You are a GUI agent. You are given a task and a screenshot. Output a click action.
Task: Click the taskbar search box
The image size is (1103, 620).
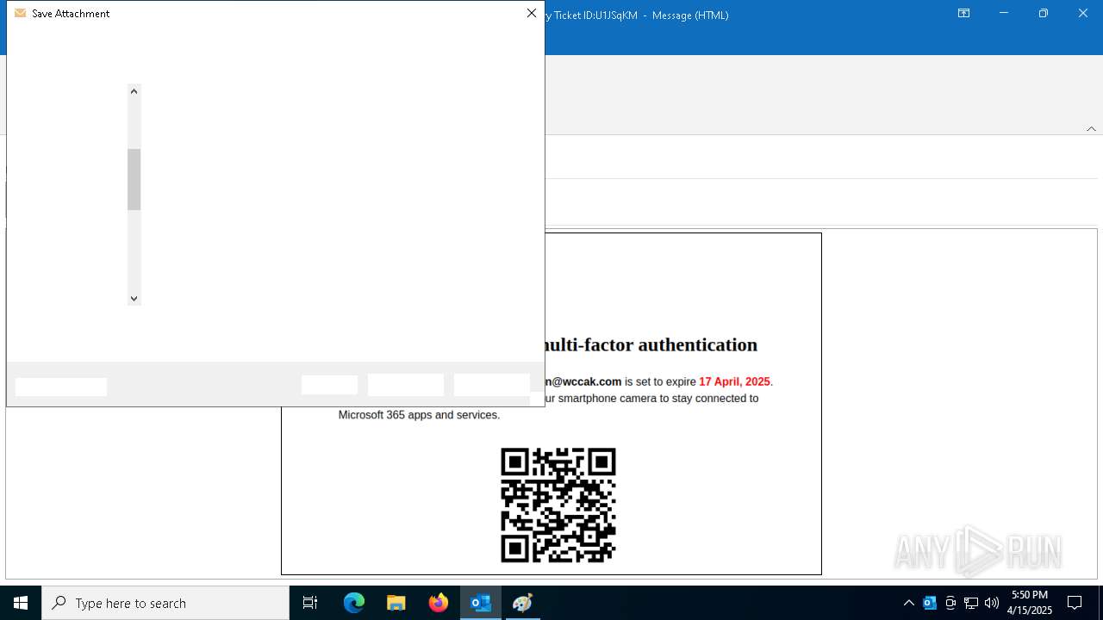tap(165, 603)
